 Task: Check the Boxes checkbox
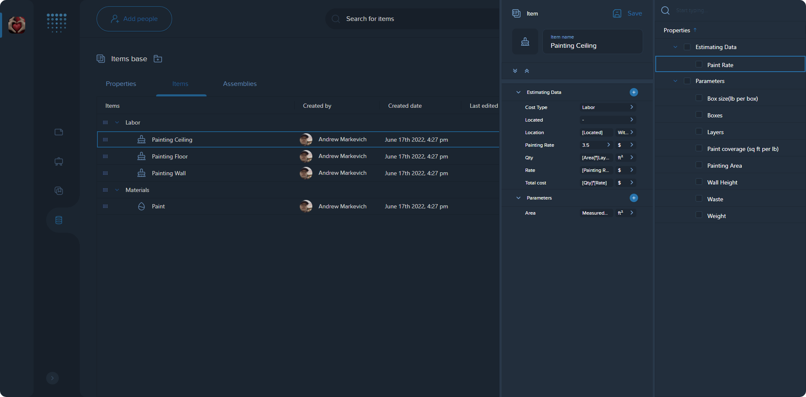[699, 115]
